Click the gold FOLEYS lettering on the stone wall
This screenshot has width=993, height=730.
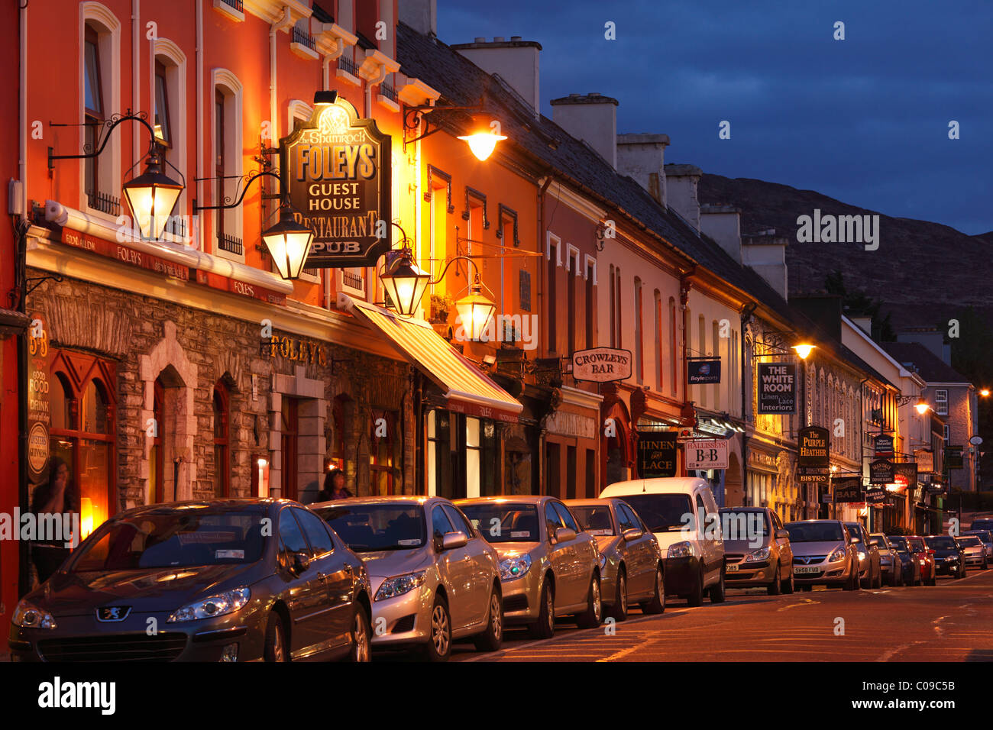(x=297, y=350)
